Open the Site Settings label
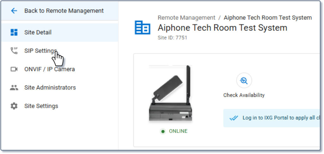Screen dimensions: 324x154 41,106
